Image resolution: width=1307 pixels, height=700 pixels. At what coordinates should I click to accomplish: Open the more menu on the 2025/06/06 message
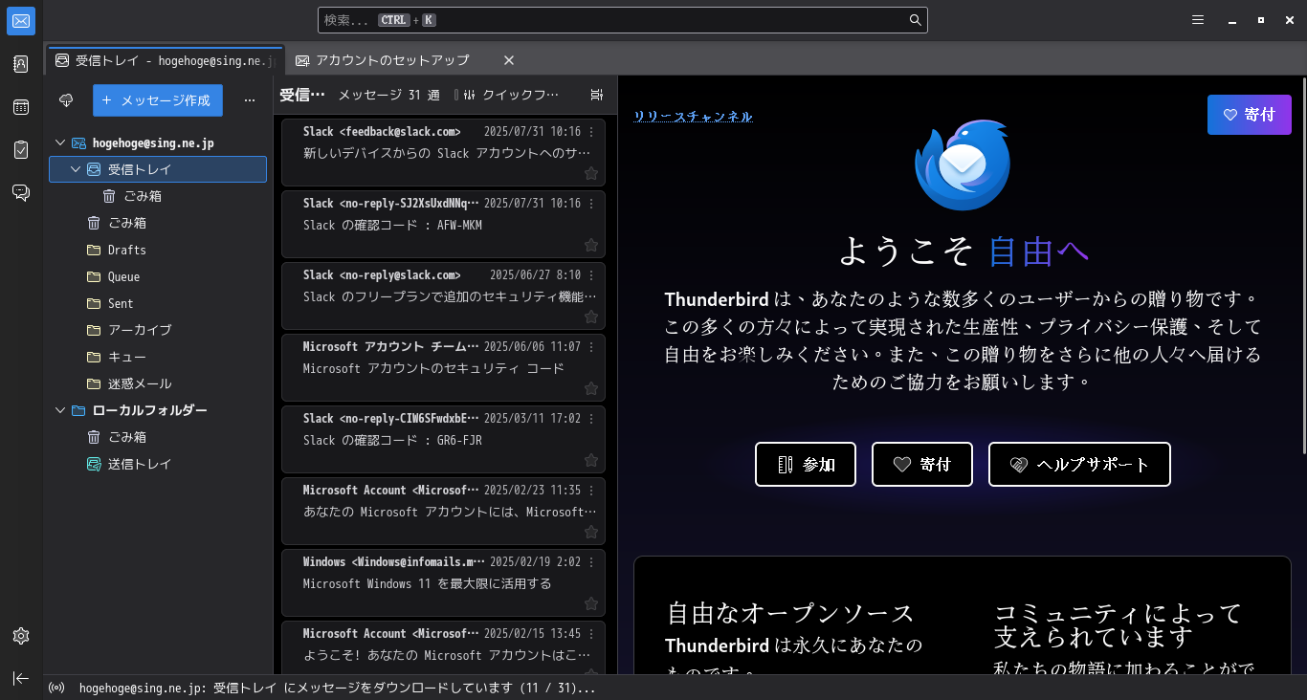(x=591, y=347)
